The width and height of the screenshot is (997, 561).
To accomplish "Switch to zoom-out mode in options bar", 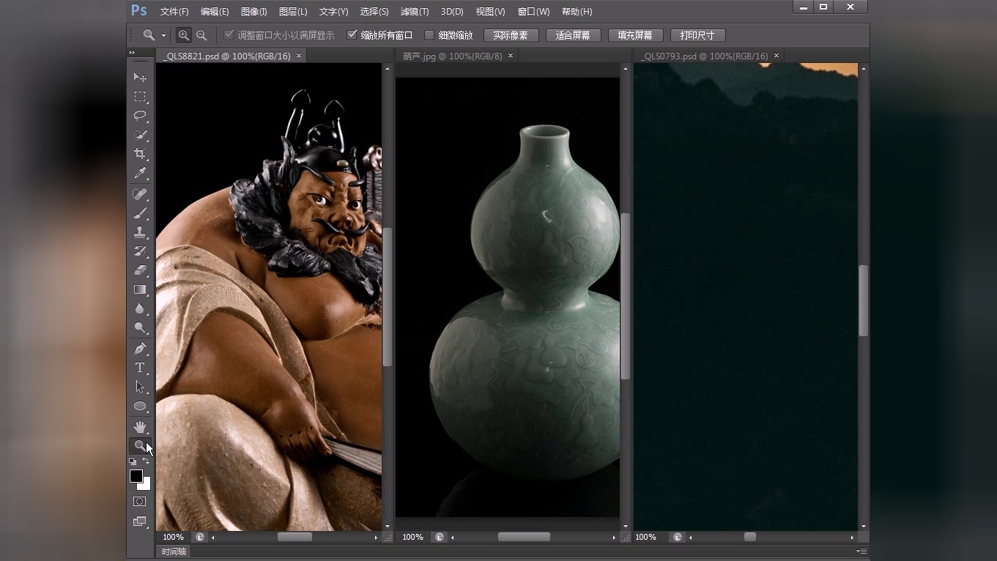I will tap(201, 35).
